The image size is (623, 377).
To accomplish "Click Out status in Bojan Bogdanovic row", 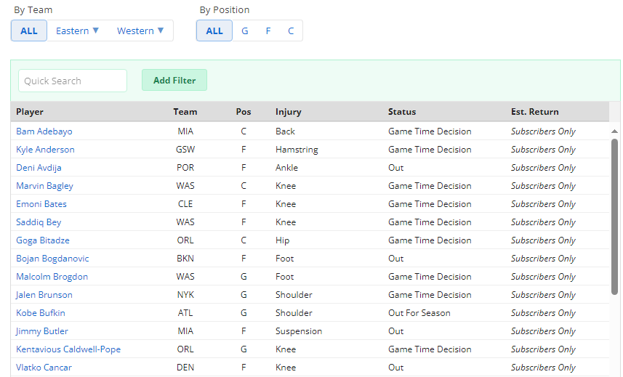I will click(395, 259).
